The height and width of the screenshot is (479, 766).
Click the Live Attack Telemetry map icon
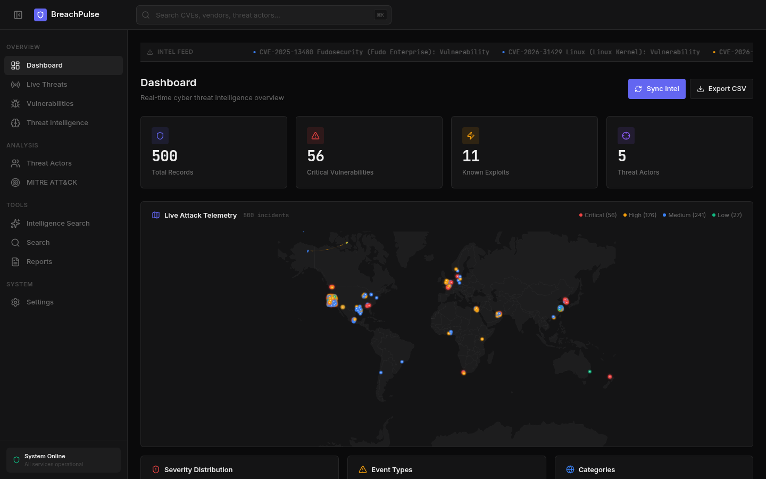tap(156, 215)
